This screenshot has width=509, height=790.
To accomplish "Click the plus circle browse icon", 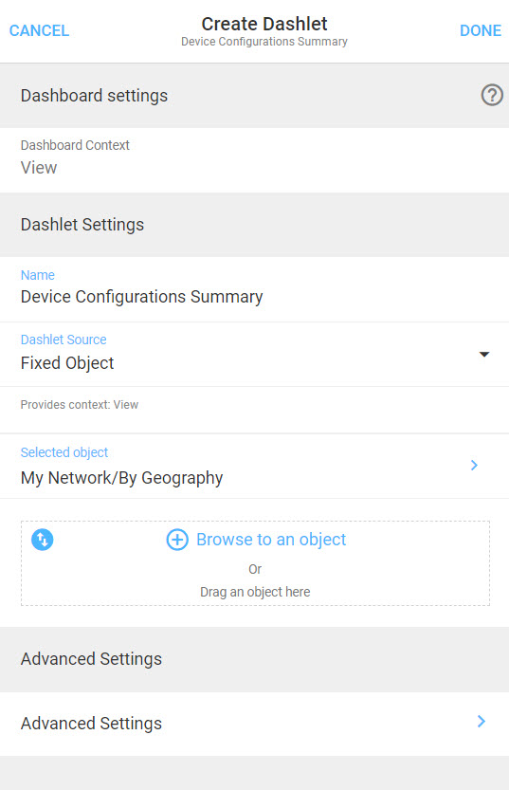I will click(177, 540).
